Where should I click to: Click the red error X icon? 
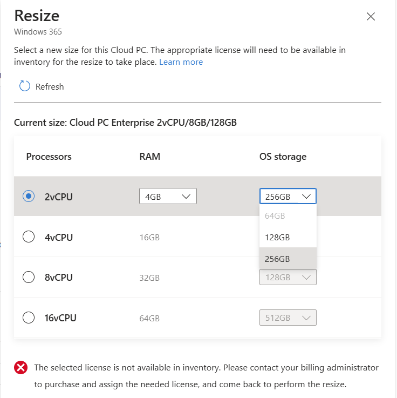click(21, 367)
